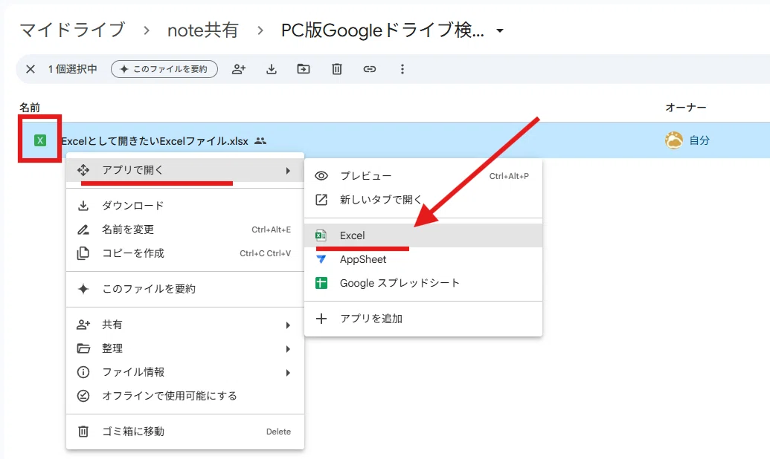Expand the アプリで開く submenu arrow
The height and width of the screenshot is (459, 770).
coord(288,171)
